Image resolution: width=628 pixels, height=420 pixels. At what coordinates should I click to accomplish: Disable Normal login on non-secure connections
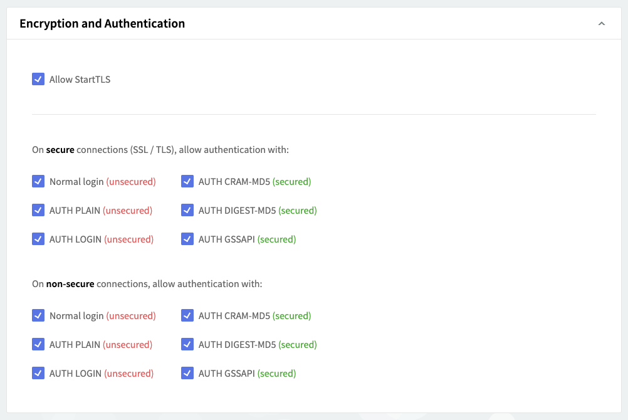tap(38, 315)
